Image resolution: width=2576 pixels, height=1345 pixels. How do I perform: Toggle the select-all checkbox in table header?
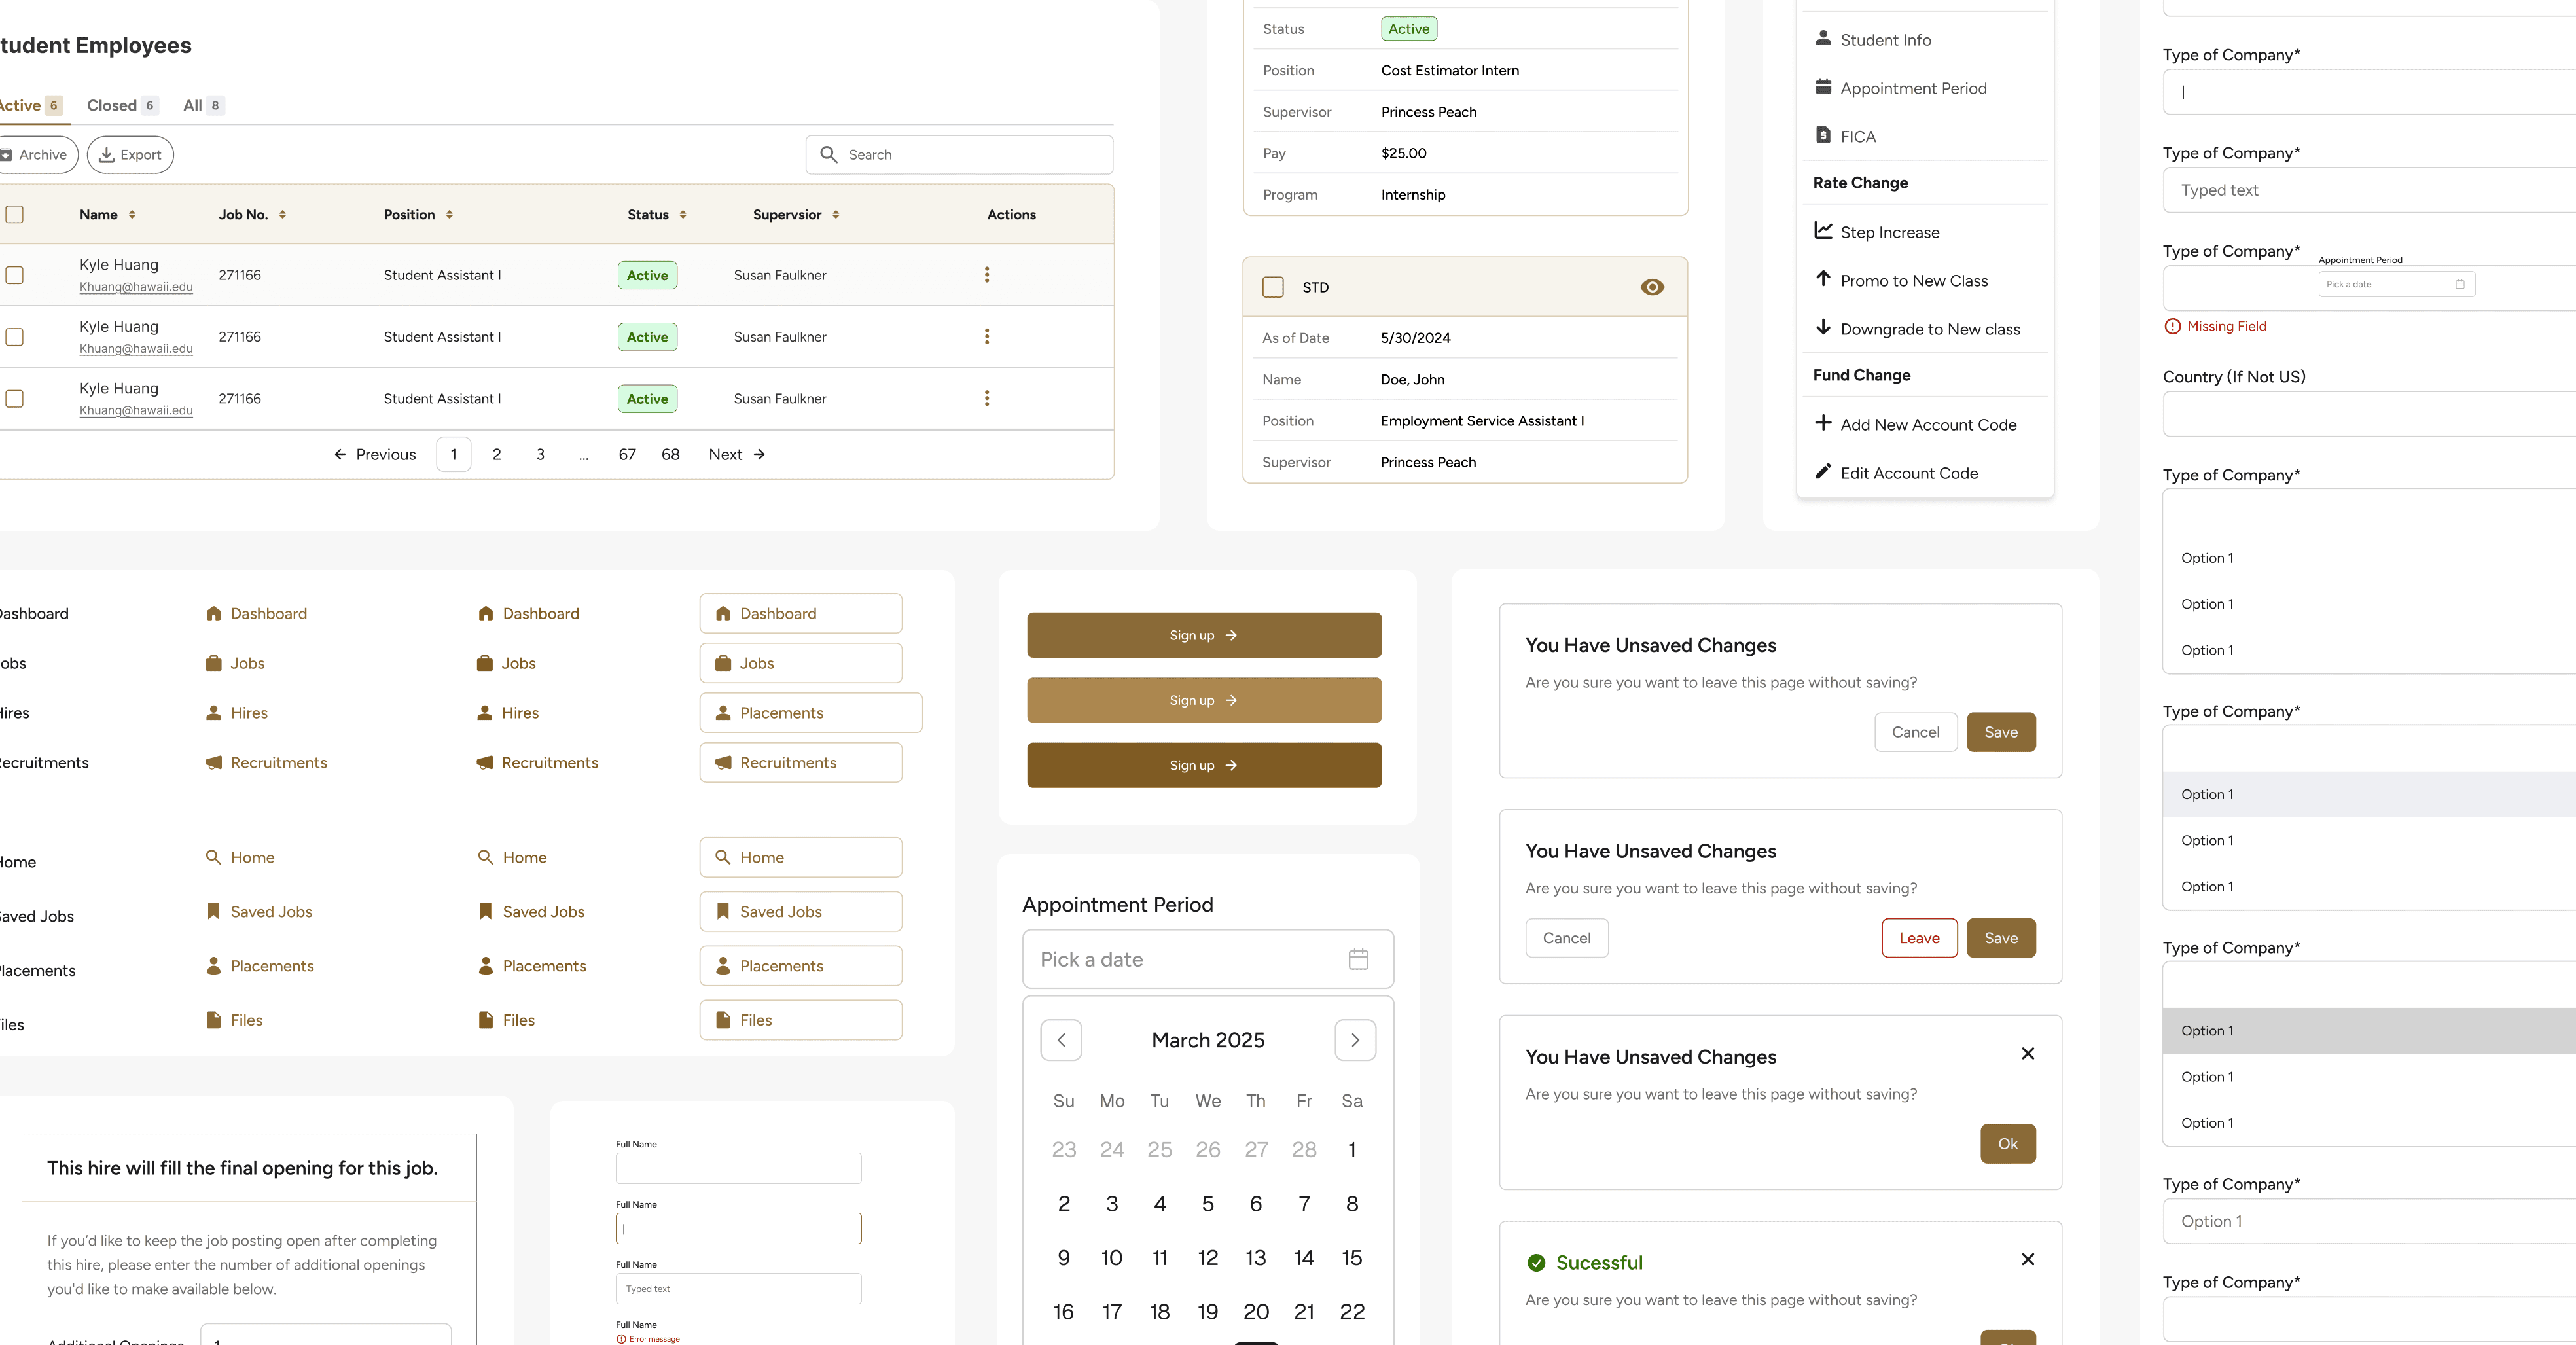(x=15, y=214)
